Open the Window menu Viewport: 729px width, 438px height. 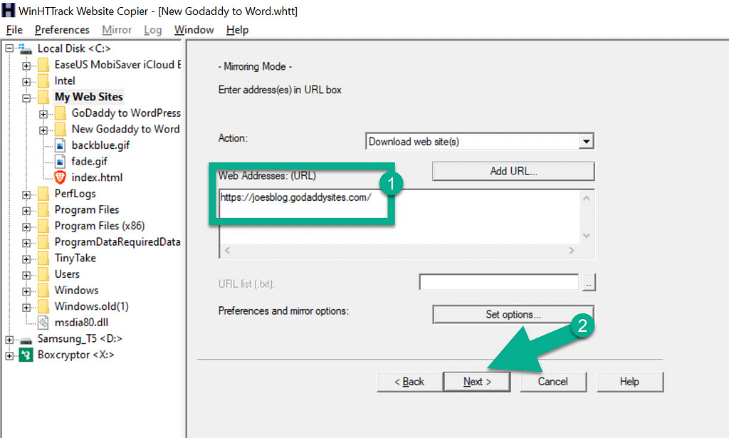(194, 30)
